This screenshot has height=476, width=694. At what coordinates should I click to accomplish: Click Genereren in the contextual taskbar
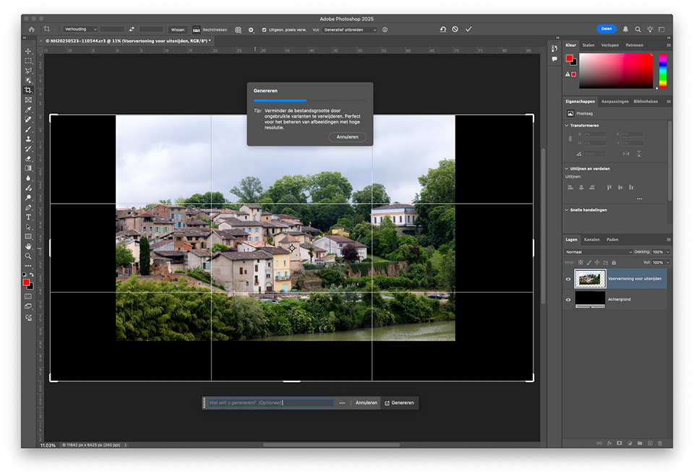(399, 403)
